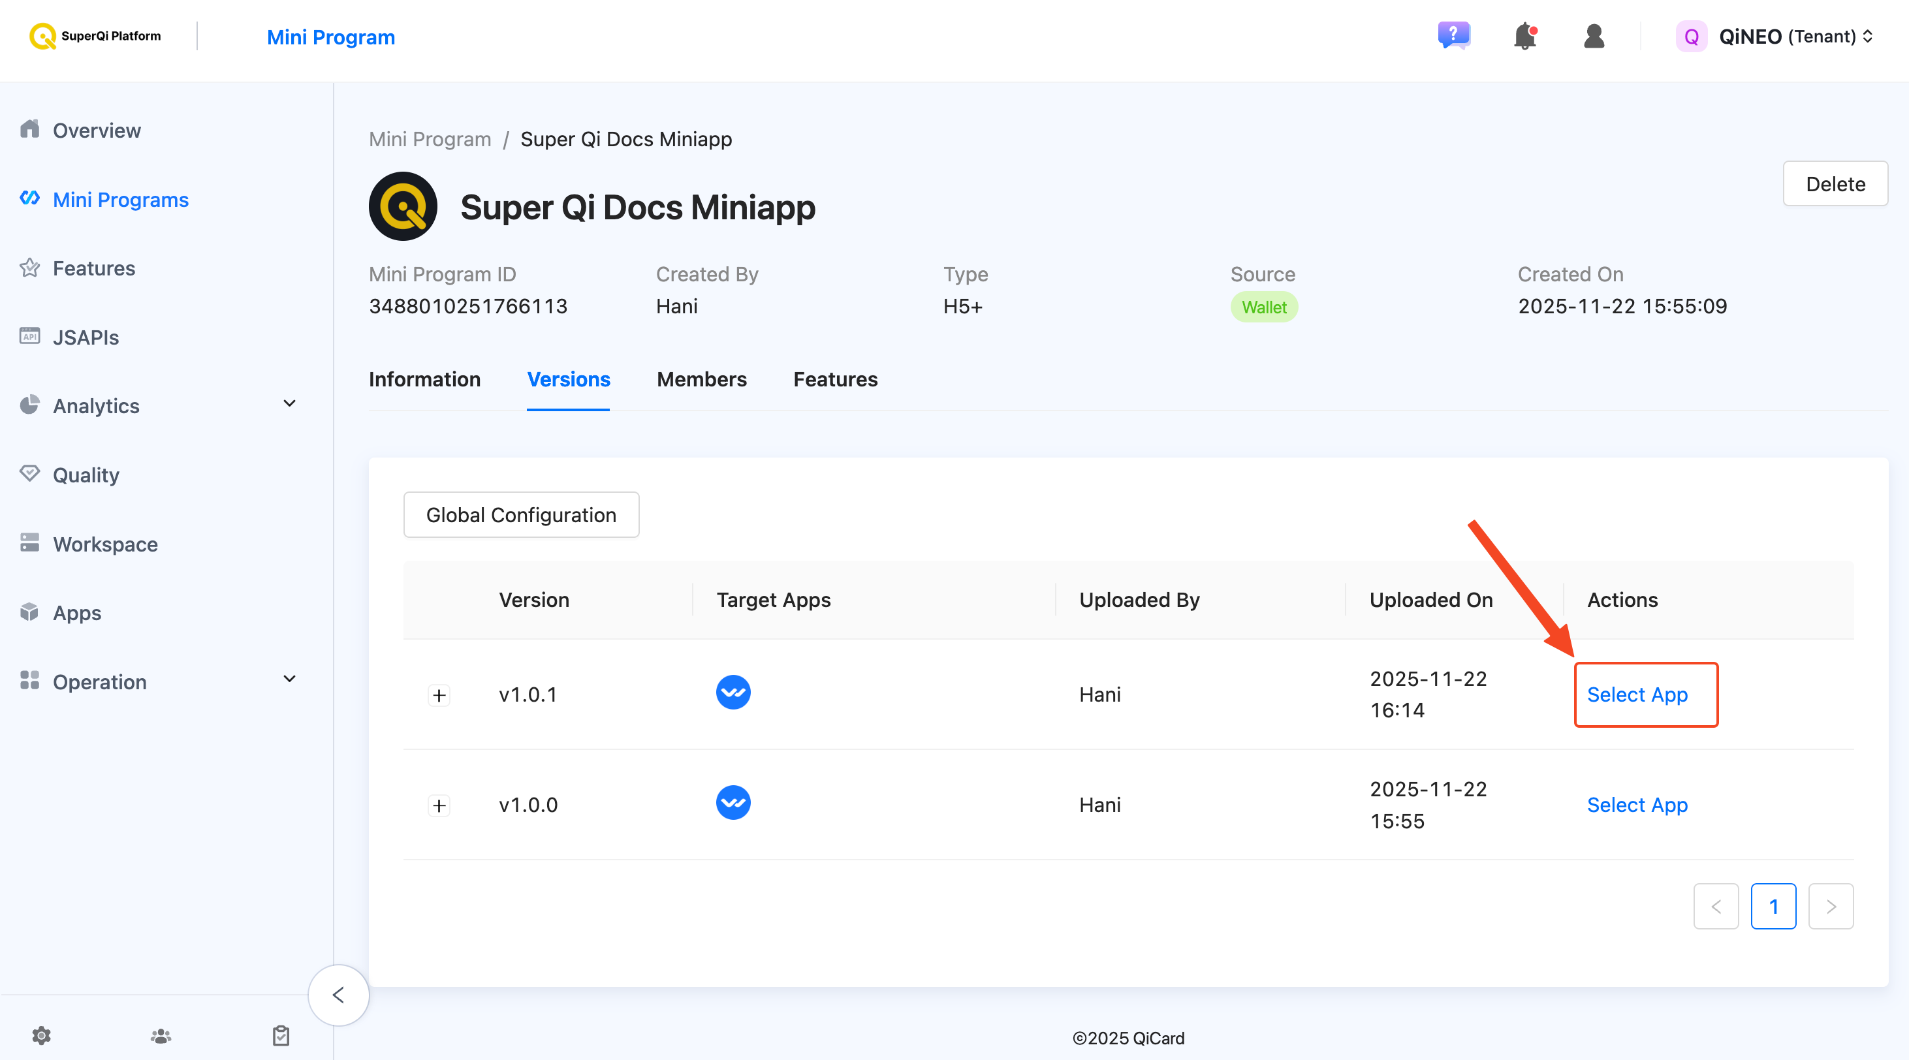Switch to the Versions tab
Viewport: 1909px width, 1060px height.
pyautogui.click(x=569, y=379)
